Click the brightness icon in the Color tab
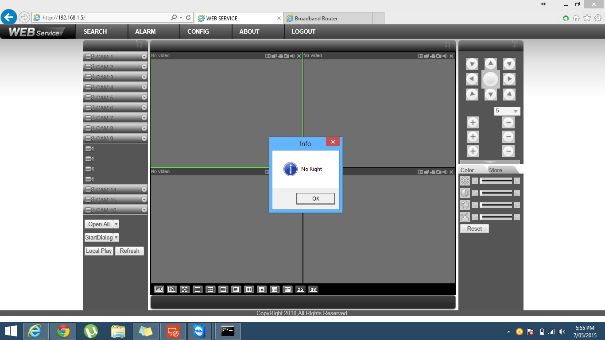This screenshot has width=605, height=340. point(465,181)
